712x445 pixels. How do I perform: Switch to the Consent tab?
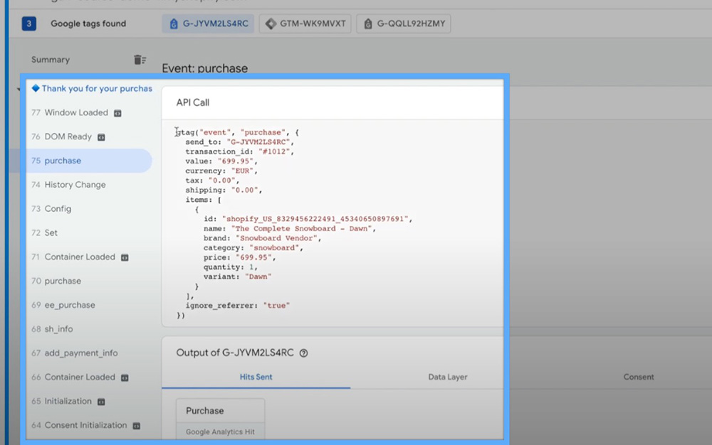pyautogui.click(x=639, y=377)
